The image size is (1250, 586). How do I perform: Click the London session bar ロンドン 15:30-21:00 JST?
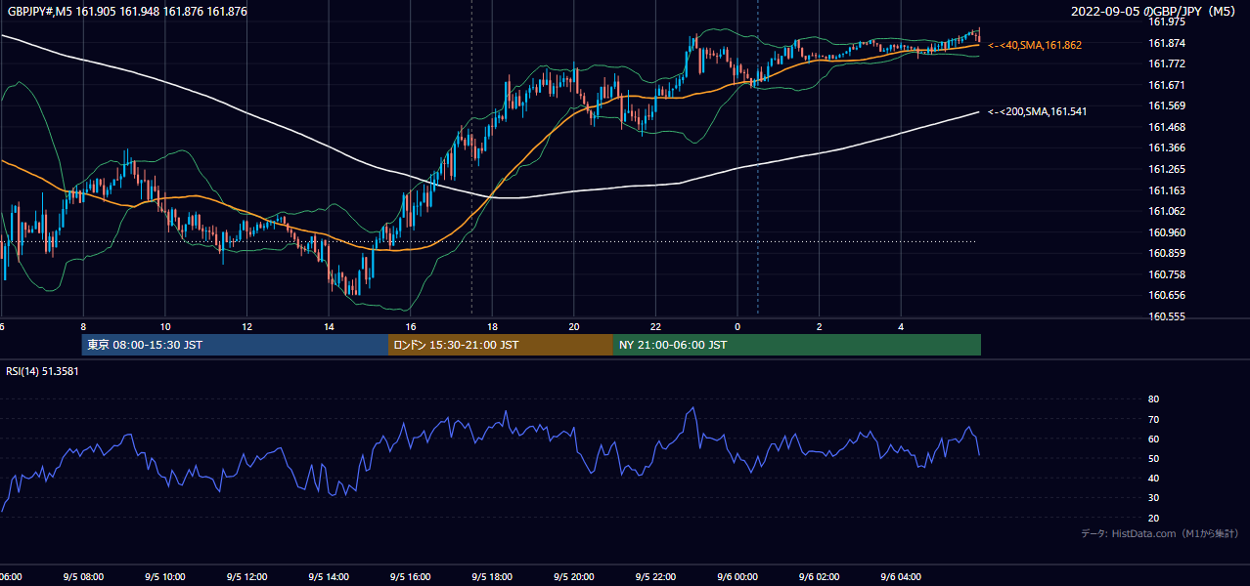point(501,345)
